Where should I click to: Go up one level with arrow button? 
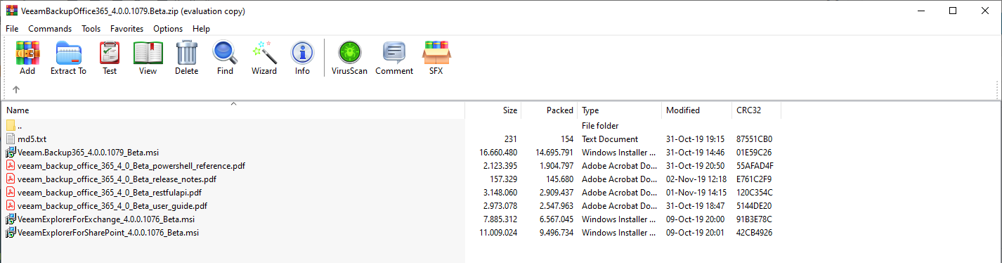(x=16, y=89)
